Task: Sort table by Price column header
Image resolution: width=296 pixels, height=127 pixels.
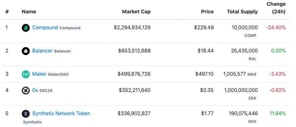Action: [207, 12]
